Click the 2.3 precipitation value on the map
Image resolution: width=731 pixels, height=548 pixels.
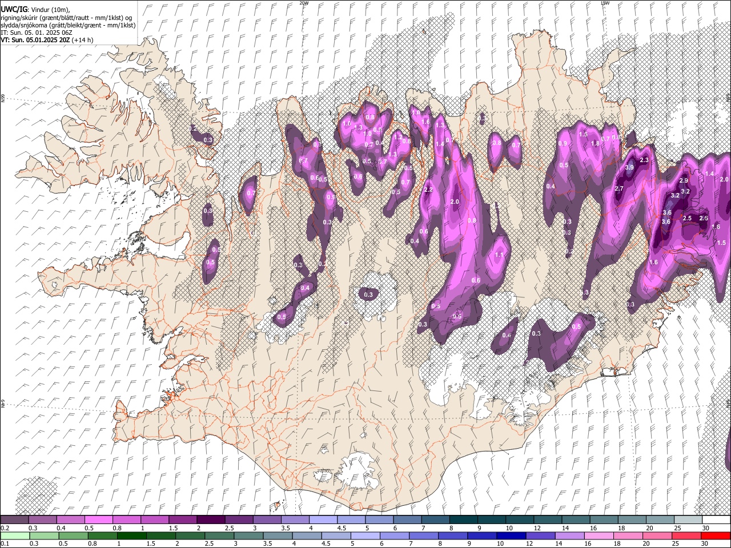point(645,160)
